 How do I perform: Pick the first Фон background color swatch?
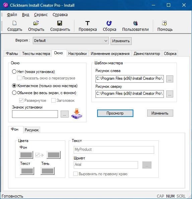point(26,155)
